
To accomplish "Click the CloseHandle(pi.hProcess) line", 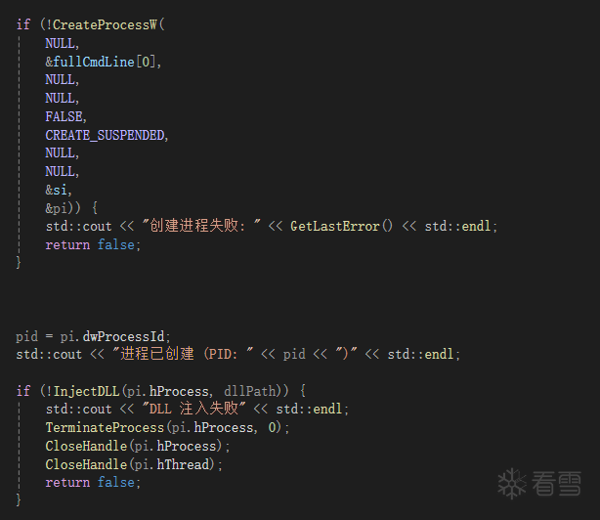I will coord(137,447).
